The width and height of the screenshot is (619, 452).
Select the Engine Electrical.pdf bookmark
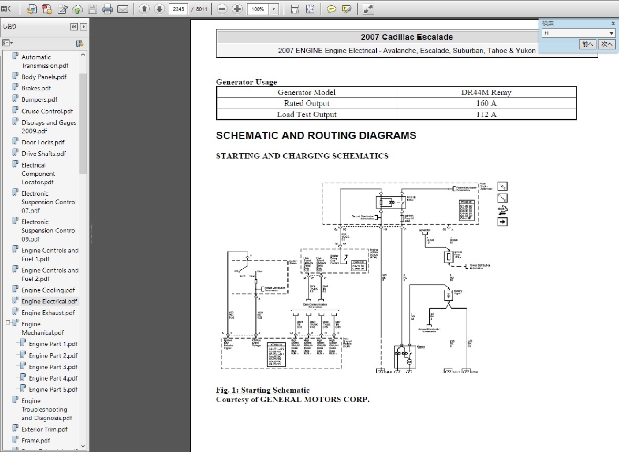[x=49, y=301]
